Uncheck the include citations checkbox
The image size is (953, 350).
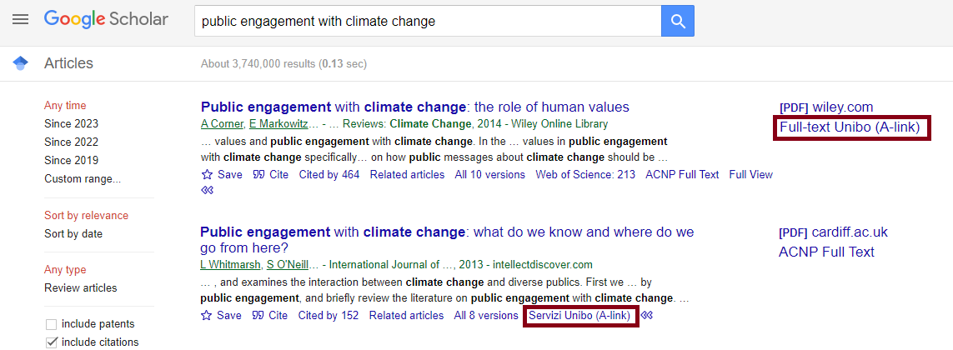[x=52, y=342]
